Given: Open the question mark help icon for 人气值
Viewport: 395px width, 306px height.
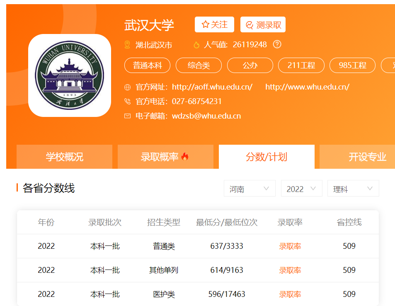Looking at the screenshot, I should click(277, 44).
